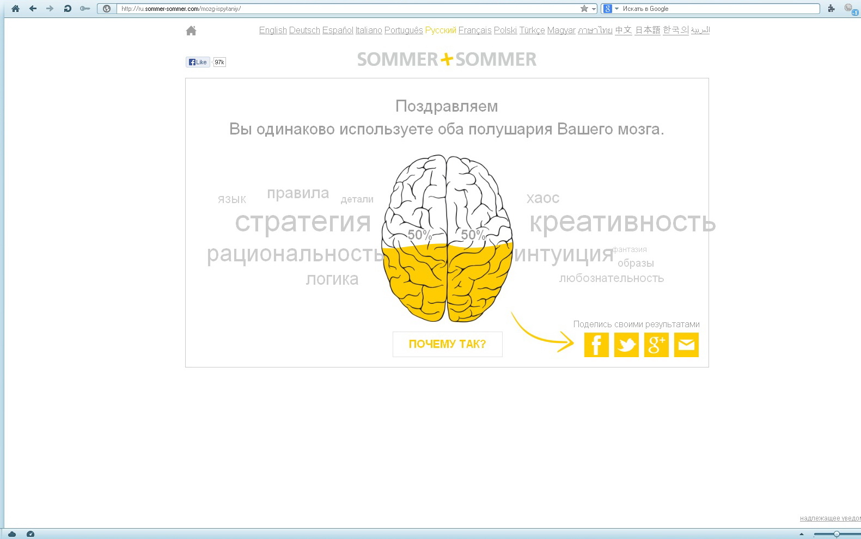Click the word правила

click(298, 193)
